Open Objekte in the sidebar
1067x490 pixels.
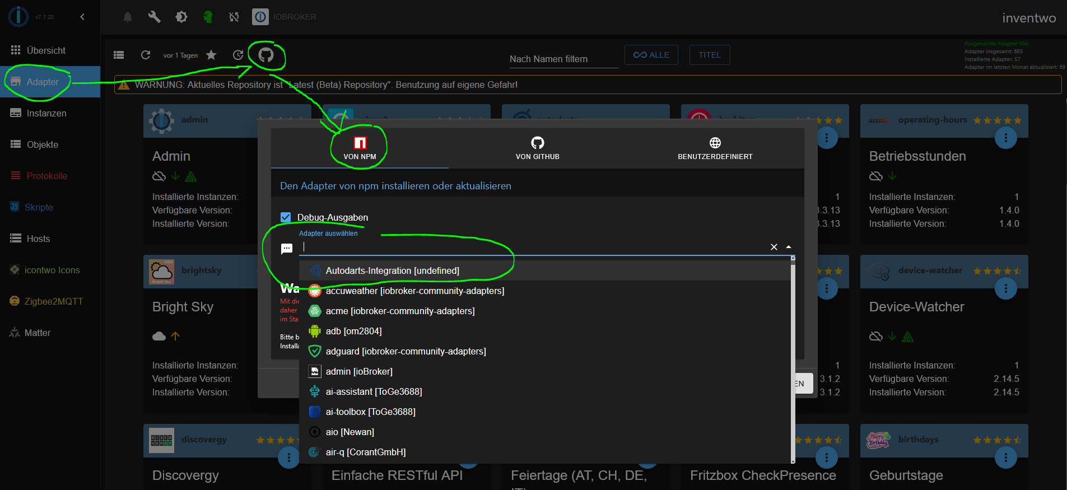point(50,144)
